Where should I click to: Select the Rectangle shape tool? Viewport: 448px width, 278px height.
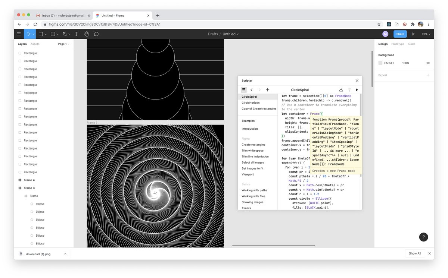[53, 34]
